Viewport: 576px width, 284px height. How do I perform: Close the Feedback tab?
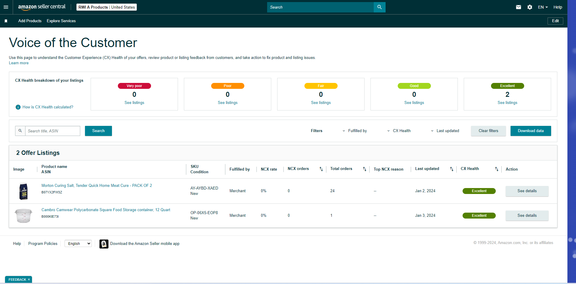coord(29,280)
